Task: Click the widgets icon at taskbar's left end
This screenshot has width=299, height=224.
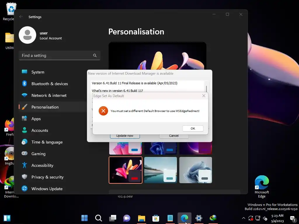Action: (7, 218)
